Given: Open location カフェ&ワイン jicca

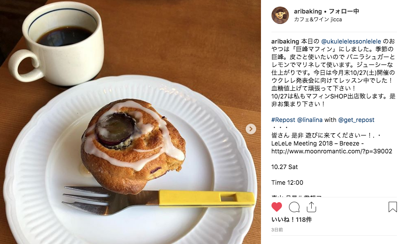Looking at the screenshot, I should coord(318,20).
